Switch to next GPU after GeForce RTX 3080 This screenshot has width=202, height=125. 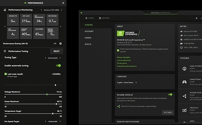[61, 10]
